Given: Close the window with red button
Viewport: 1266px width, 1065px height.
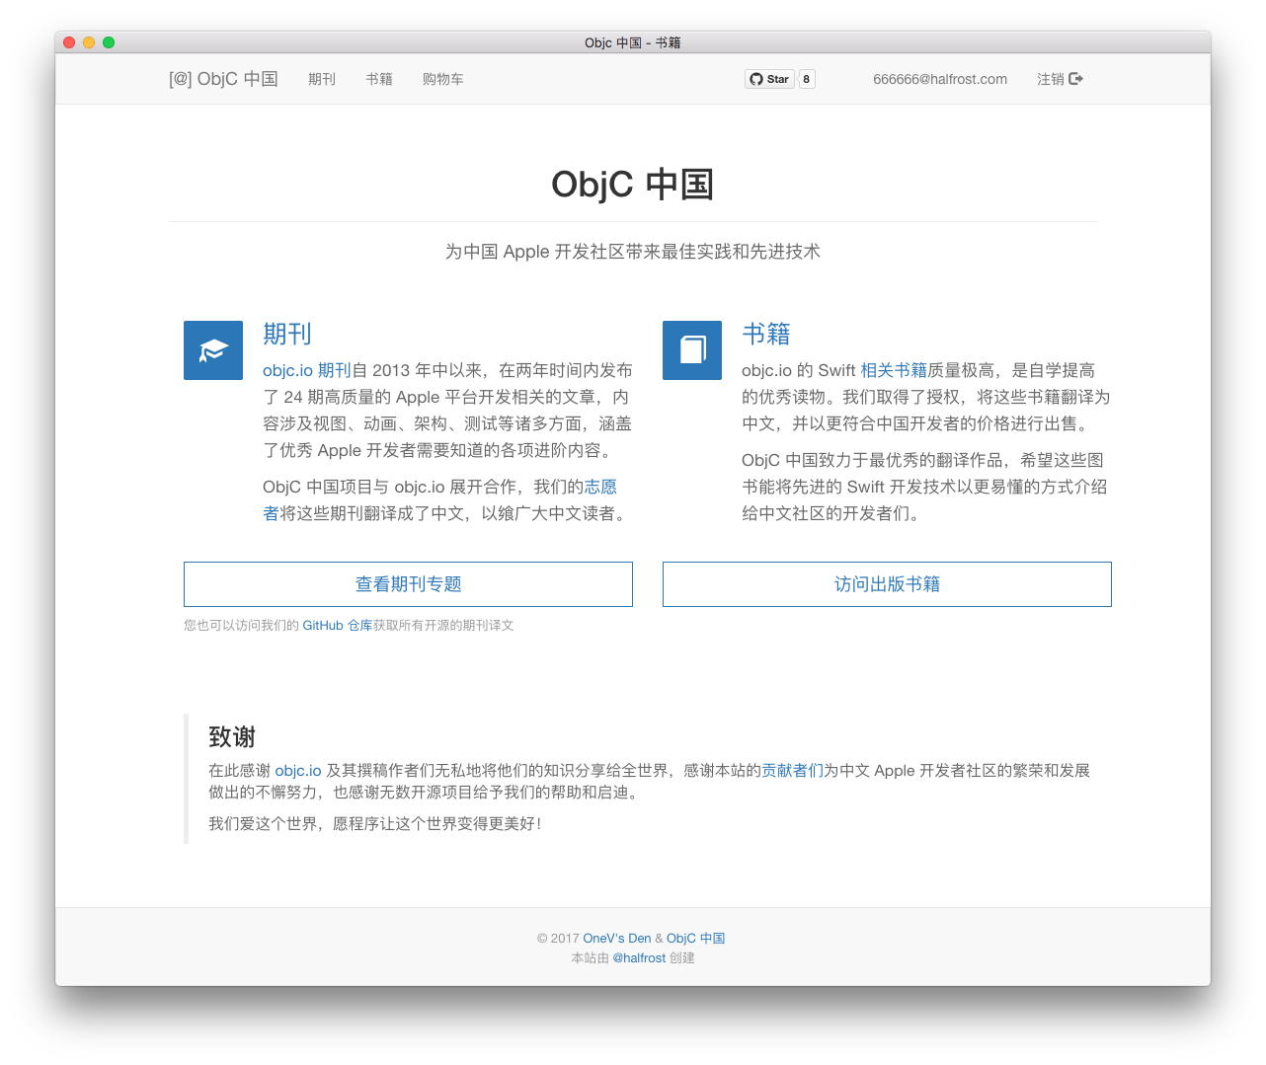Looking at the screenshot, I should point(69,42).
